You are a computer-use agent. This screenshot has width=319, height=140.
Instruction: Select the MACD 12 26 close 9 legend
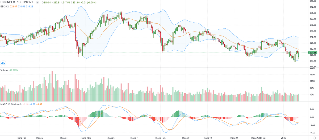pos(11,104)
